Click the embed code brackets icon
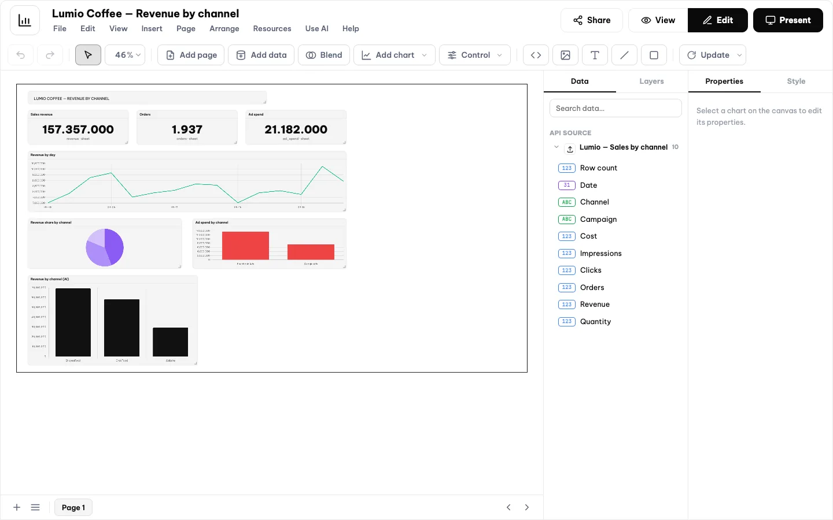Viewport: 833px width, 520px height. (x=536, y=55)
